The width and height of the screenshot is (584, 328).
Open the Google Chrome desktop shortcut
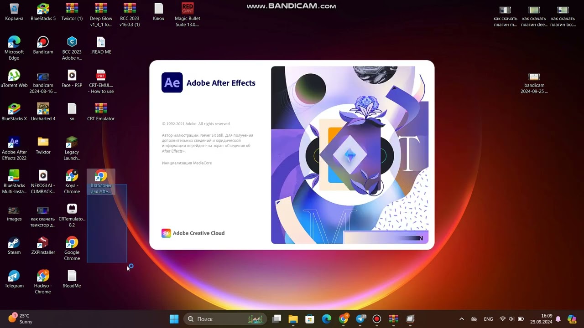point(72,249)
